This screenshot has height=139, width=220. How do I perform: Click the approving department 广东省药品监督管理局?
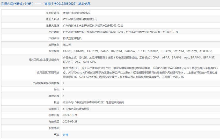click(x=76, y=109)
